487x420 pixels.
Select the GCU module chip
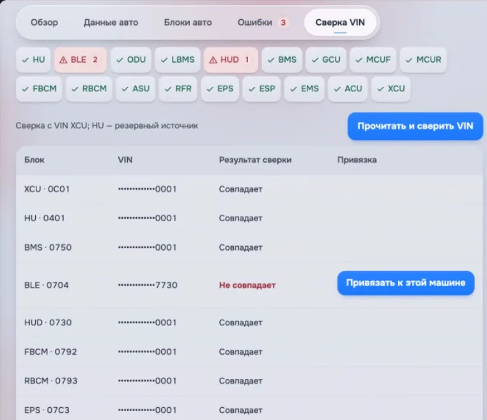click(326, 59)
